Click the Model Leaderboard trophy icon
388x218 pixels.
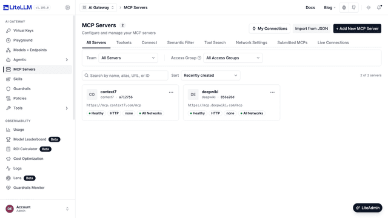8,139
